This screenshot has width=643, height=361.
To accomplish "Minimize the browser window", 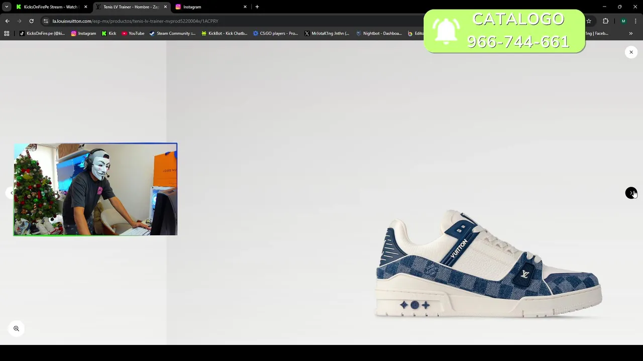I will tap(604, 7).
